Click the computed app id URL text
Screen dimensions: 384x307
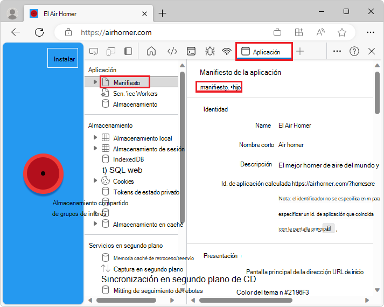[333, 184]
